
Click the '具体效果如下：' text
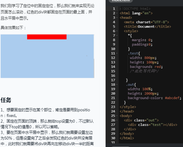[x=13, y=28]
